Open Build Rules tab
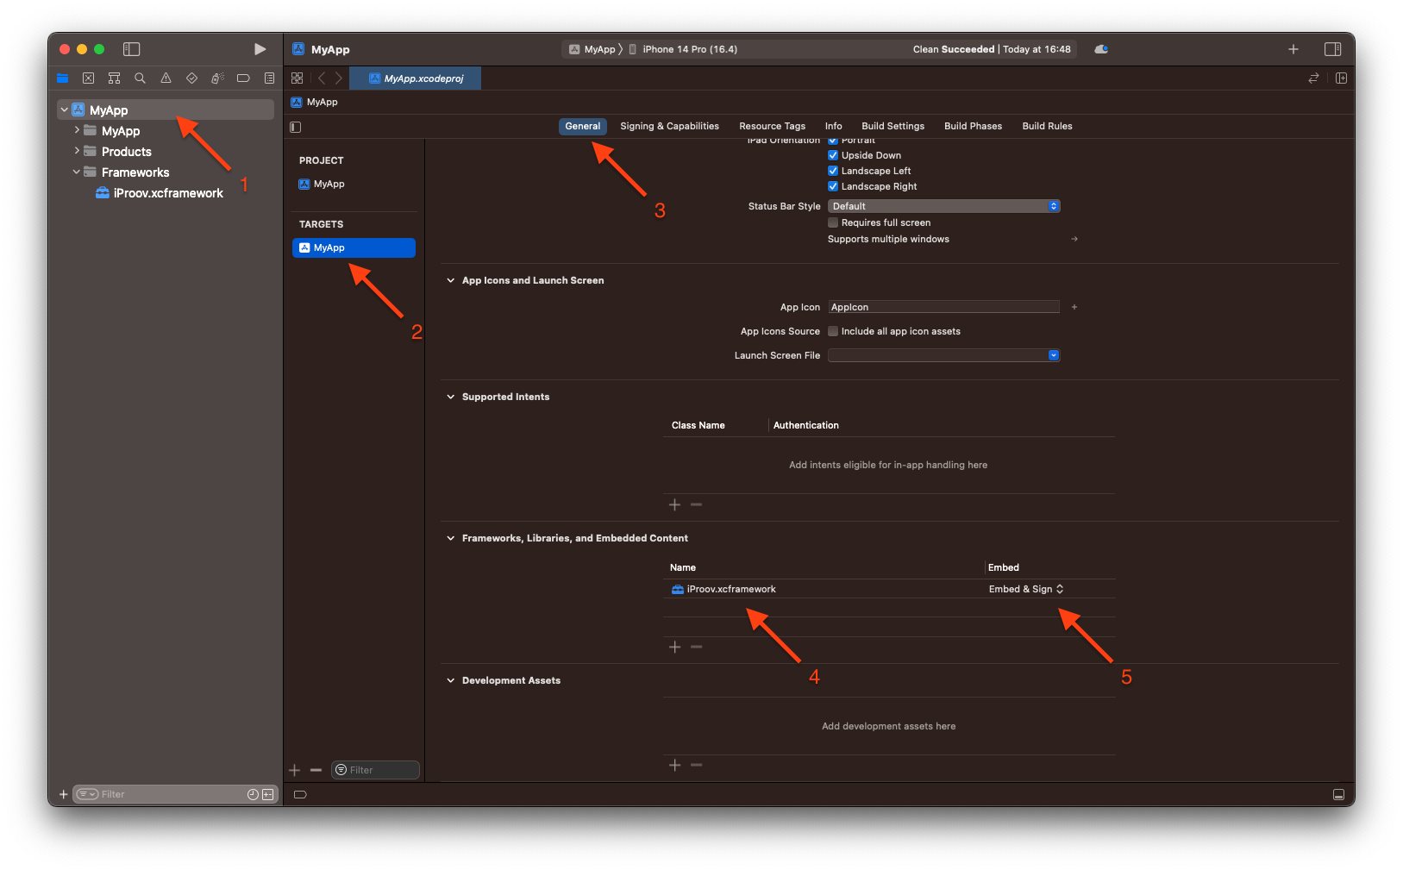Viewport: 1403px width, 870px height. (1047, 126)
